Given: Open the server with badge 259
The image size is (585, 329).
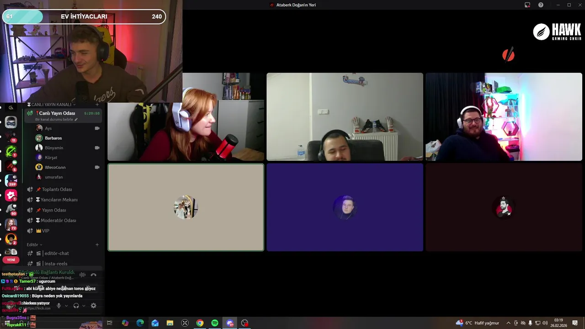Looking at the screenshot, I should coord(11,180).
